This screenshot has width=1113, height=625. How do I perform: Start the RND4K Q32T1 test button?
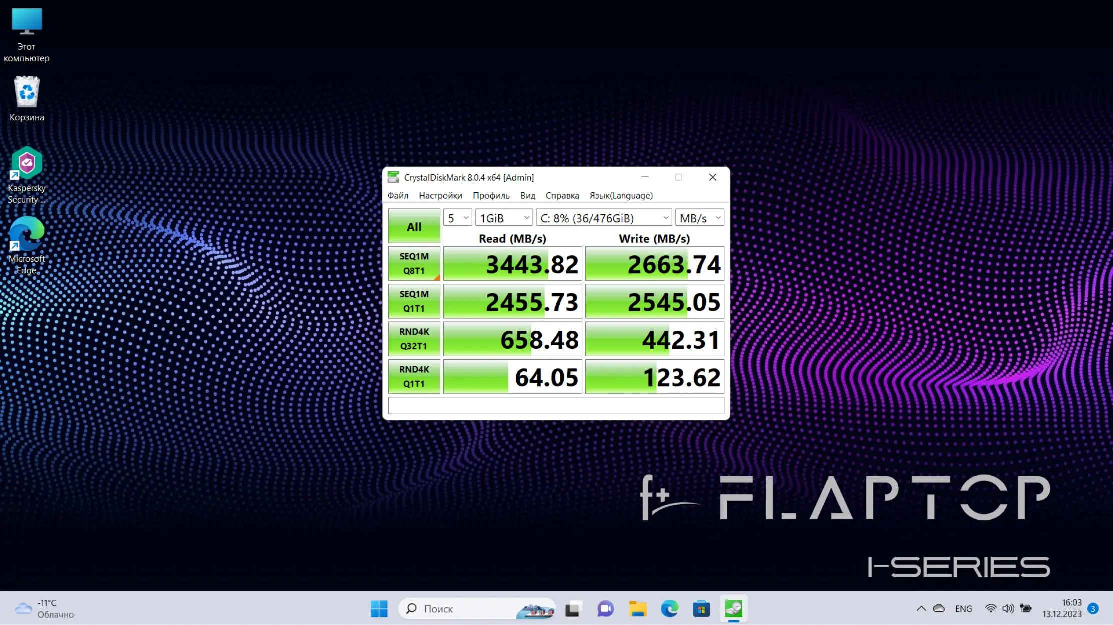[x=414, y=339]
